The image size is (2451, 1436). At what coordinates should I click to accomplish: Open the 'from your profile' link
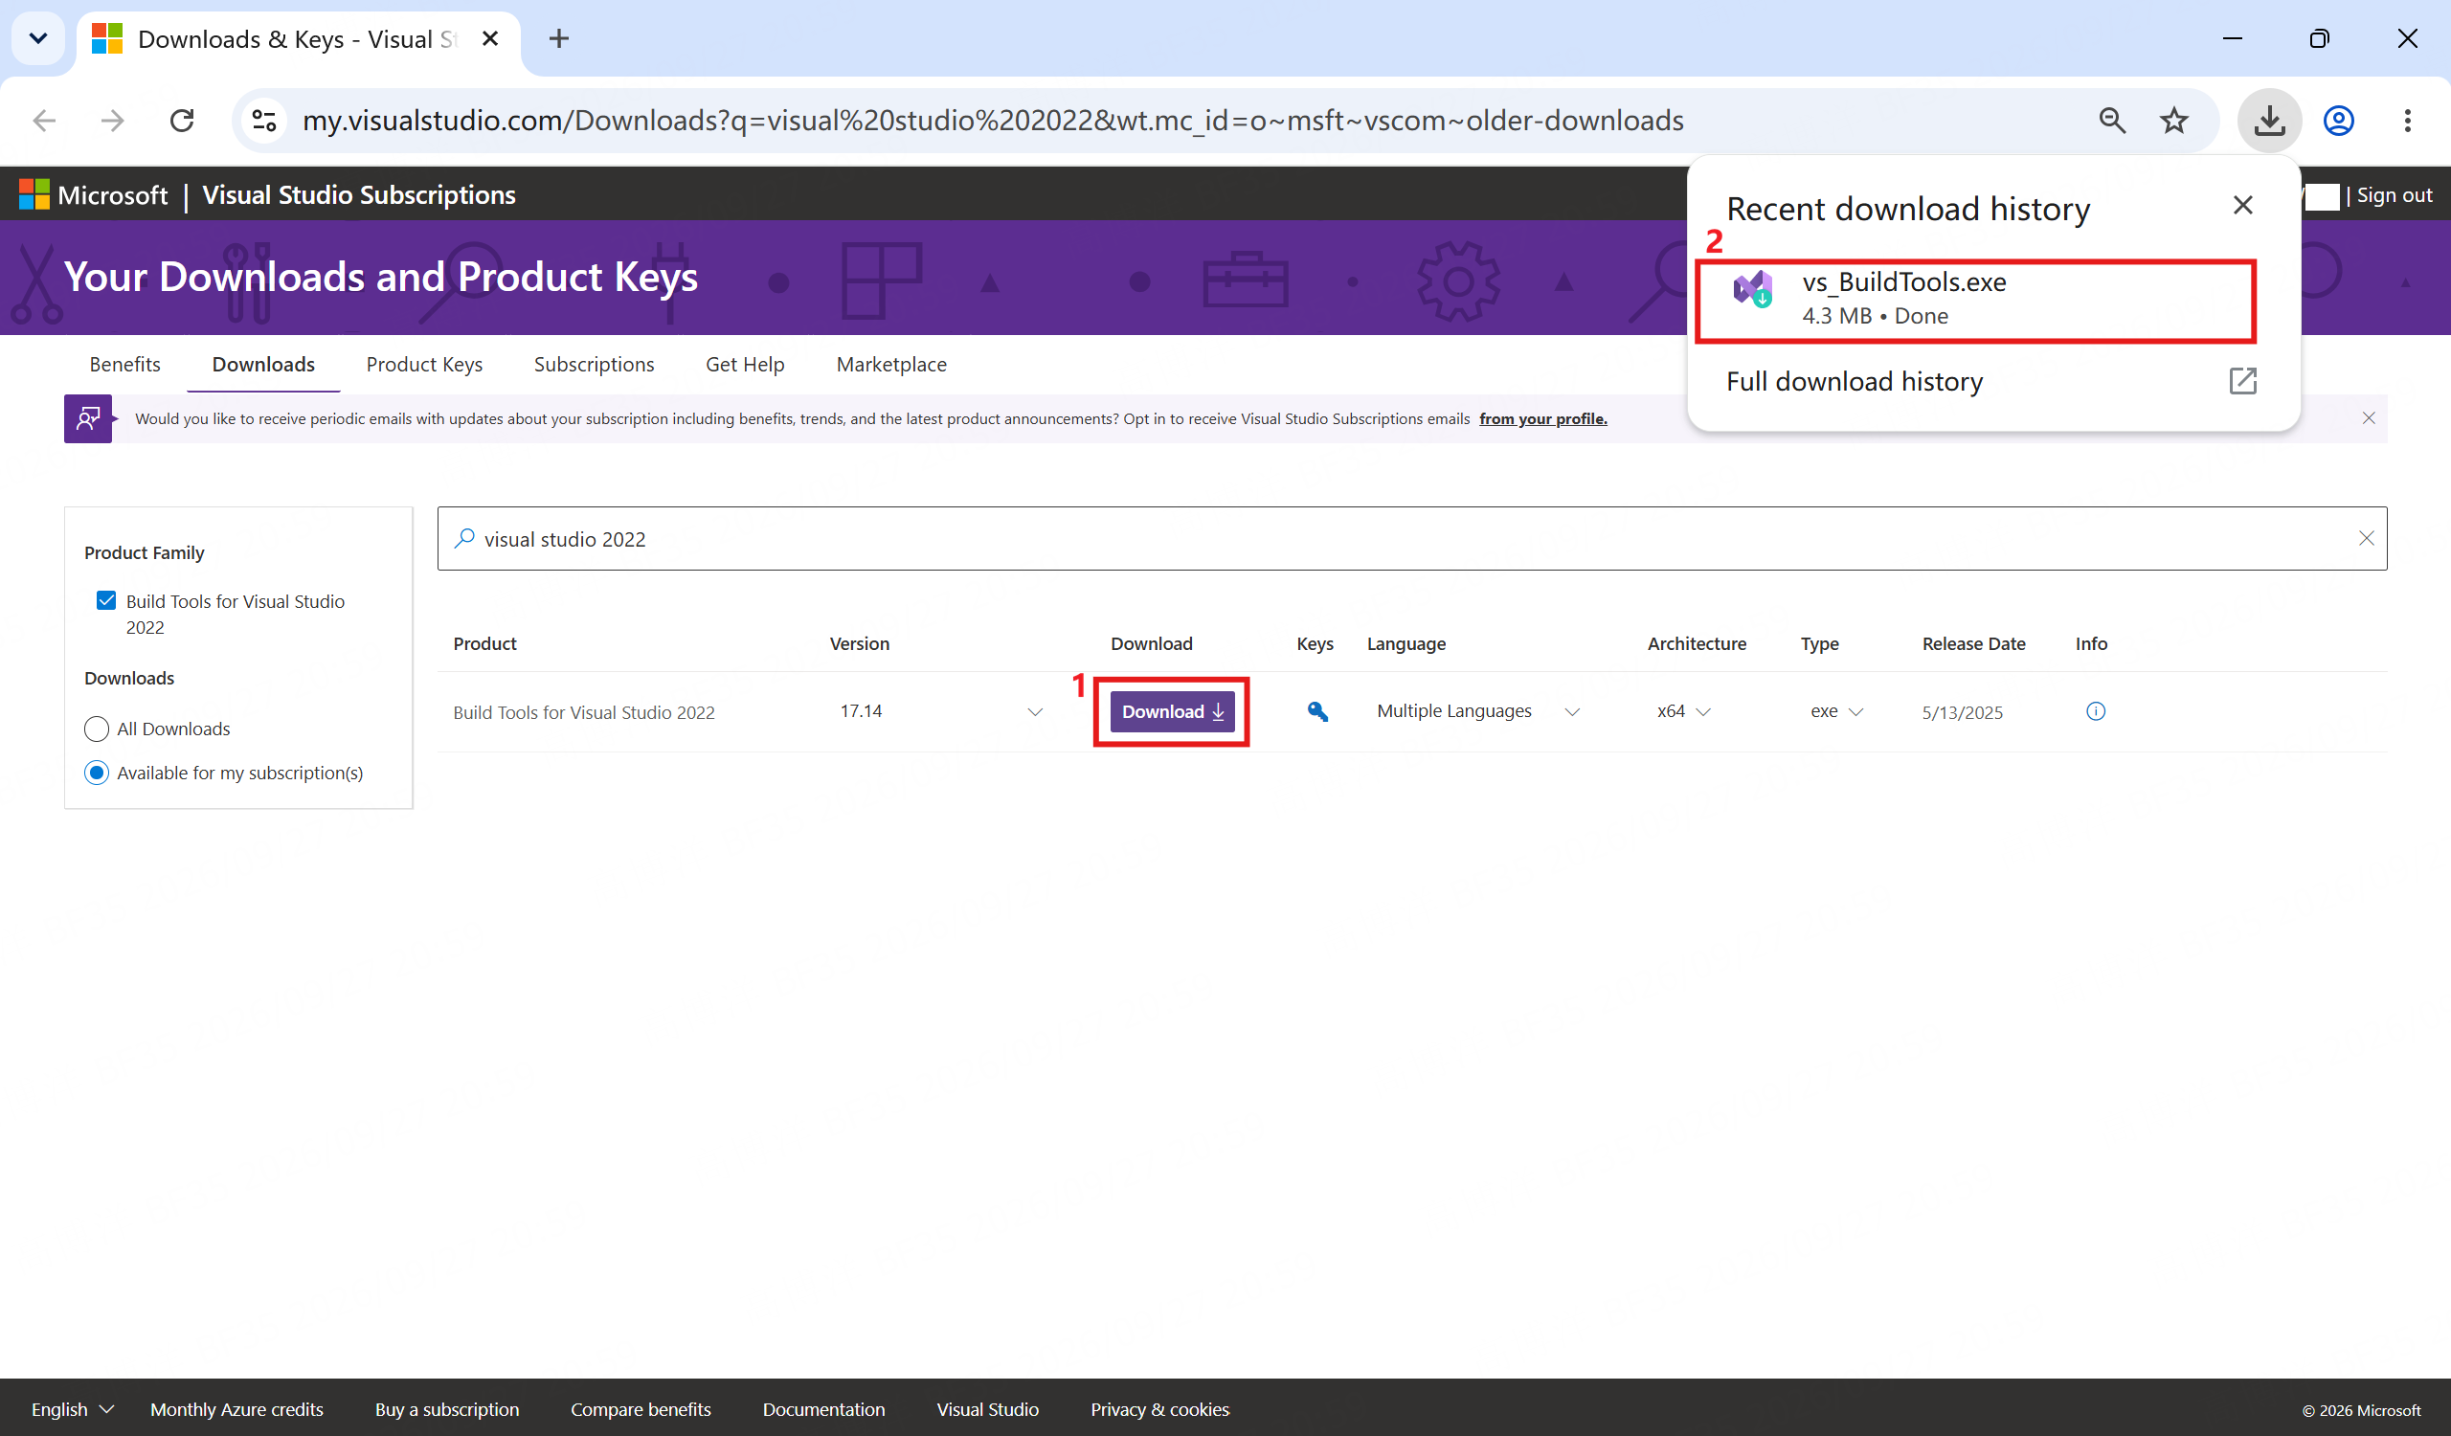coord(1542,419)
